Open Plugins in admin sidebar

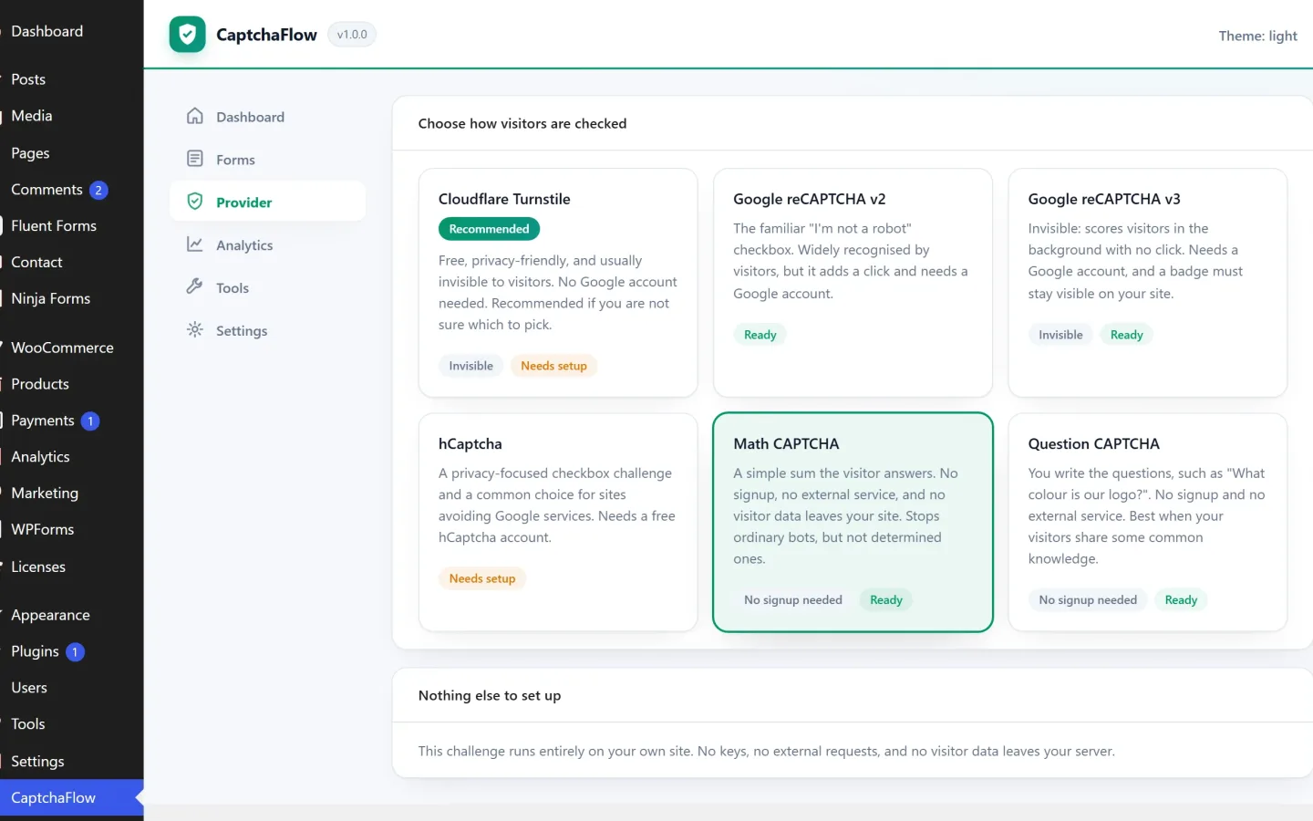click(71, 651)
